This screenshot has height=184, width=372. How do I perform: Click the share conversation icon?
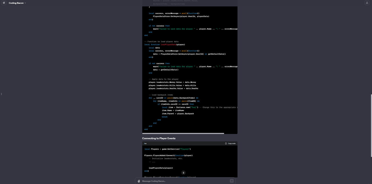pyautogui.click(x=367, y=3)
